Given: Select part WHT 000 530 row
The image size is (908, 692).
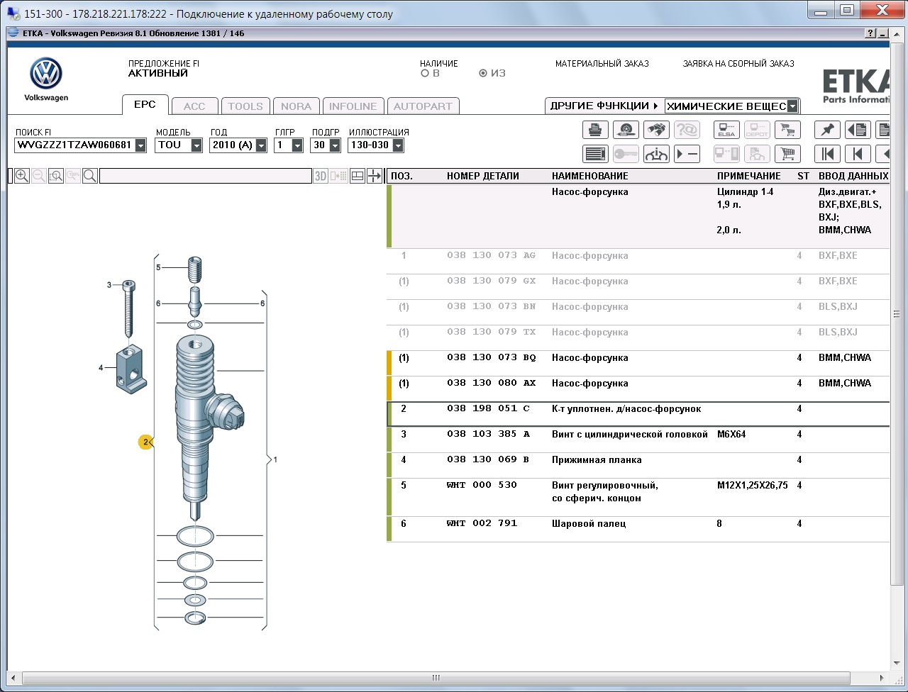Looking at the screenshot, I should coord(638,497).
